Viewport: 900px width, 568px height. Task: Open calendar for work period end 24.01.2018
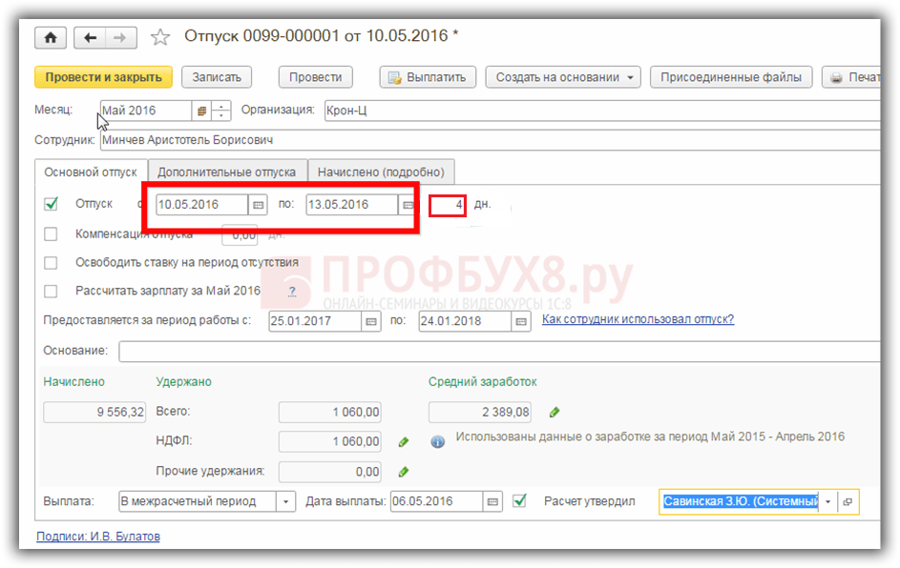[x=520, y=321]
